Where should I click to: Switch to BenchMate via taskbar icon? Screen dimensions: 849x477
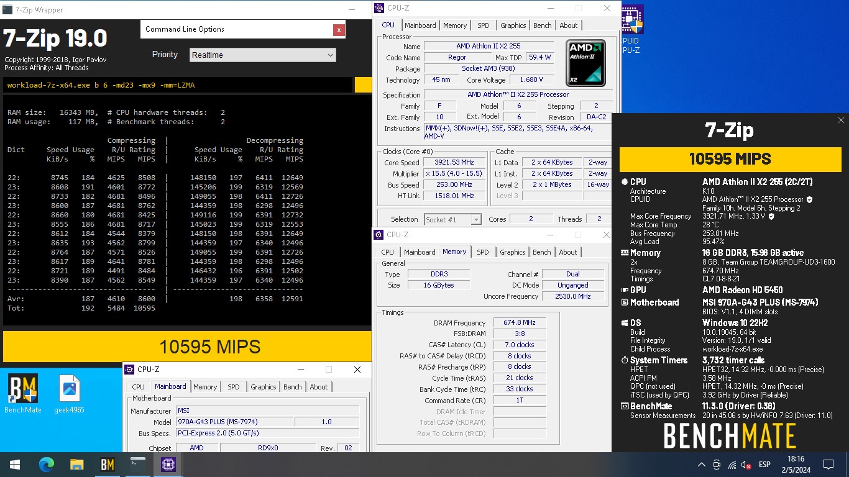[x=107, y=465]
